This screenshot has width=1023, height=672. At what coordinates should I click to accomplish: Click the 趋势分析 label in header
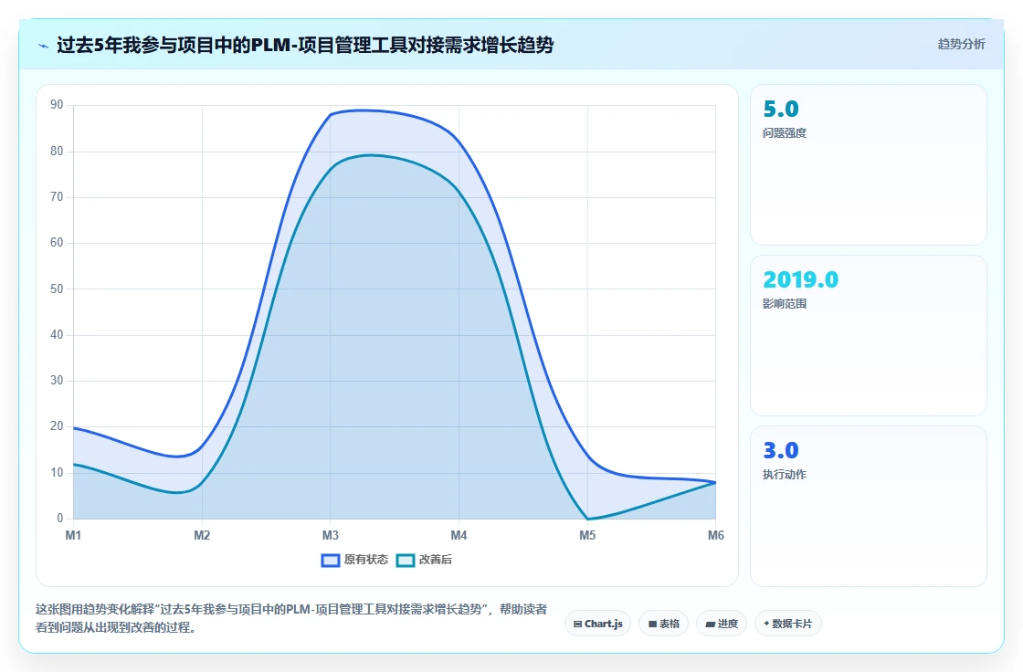(961, 45)
